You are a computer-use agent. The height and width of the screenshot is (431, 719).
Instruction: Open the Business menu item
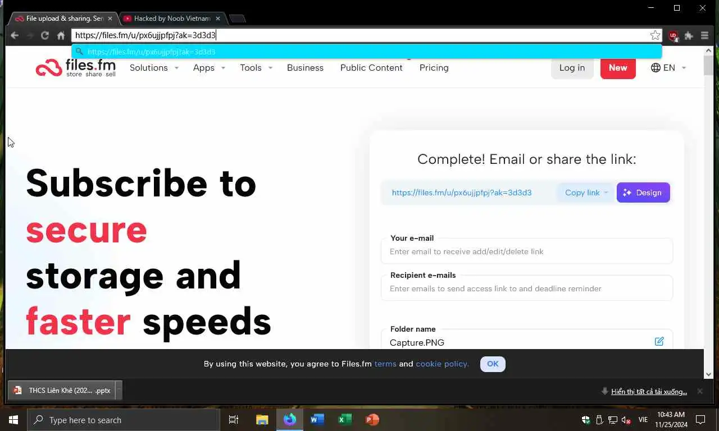tap(305, 67)
